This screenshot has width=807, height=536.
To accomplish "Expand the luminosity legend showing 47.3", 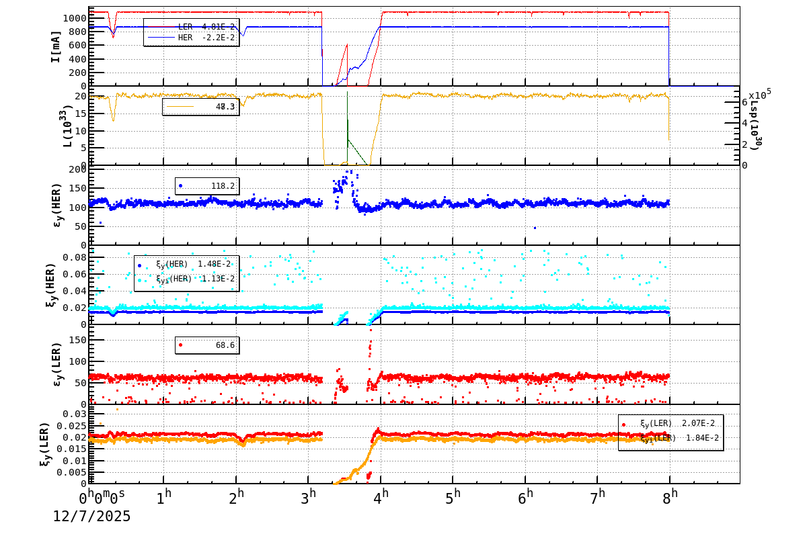I will pyautogui.click(x=202, y=106).
